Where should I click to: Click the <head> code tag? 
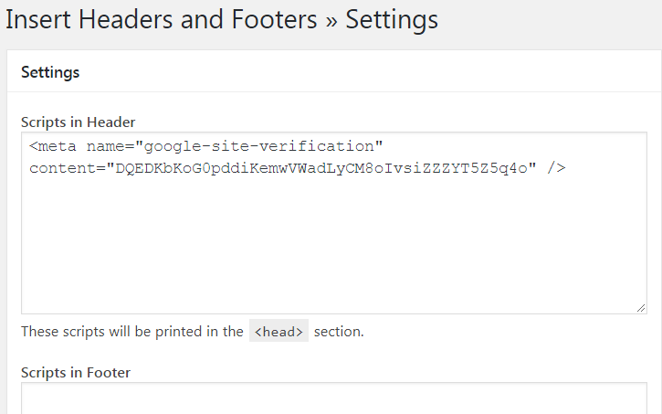point(278,332)
